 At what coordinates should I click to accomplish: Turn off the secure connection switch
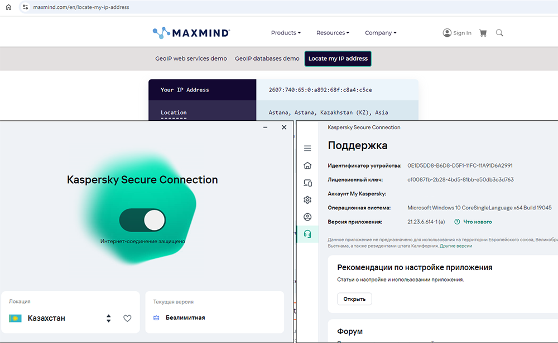point(142,220)
